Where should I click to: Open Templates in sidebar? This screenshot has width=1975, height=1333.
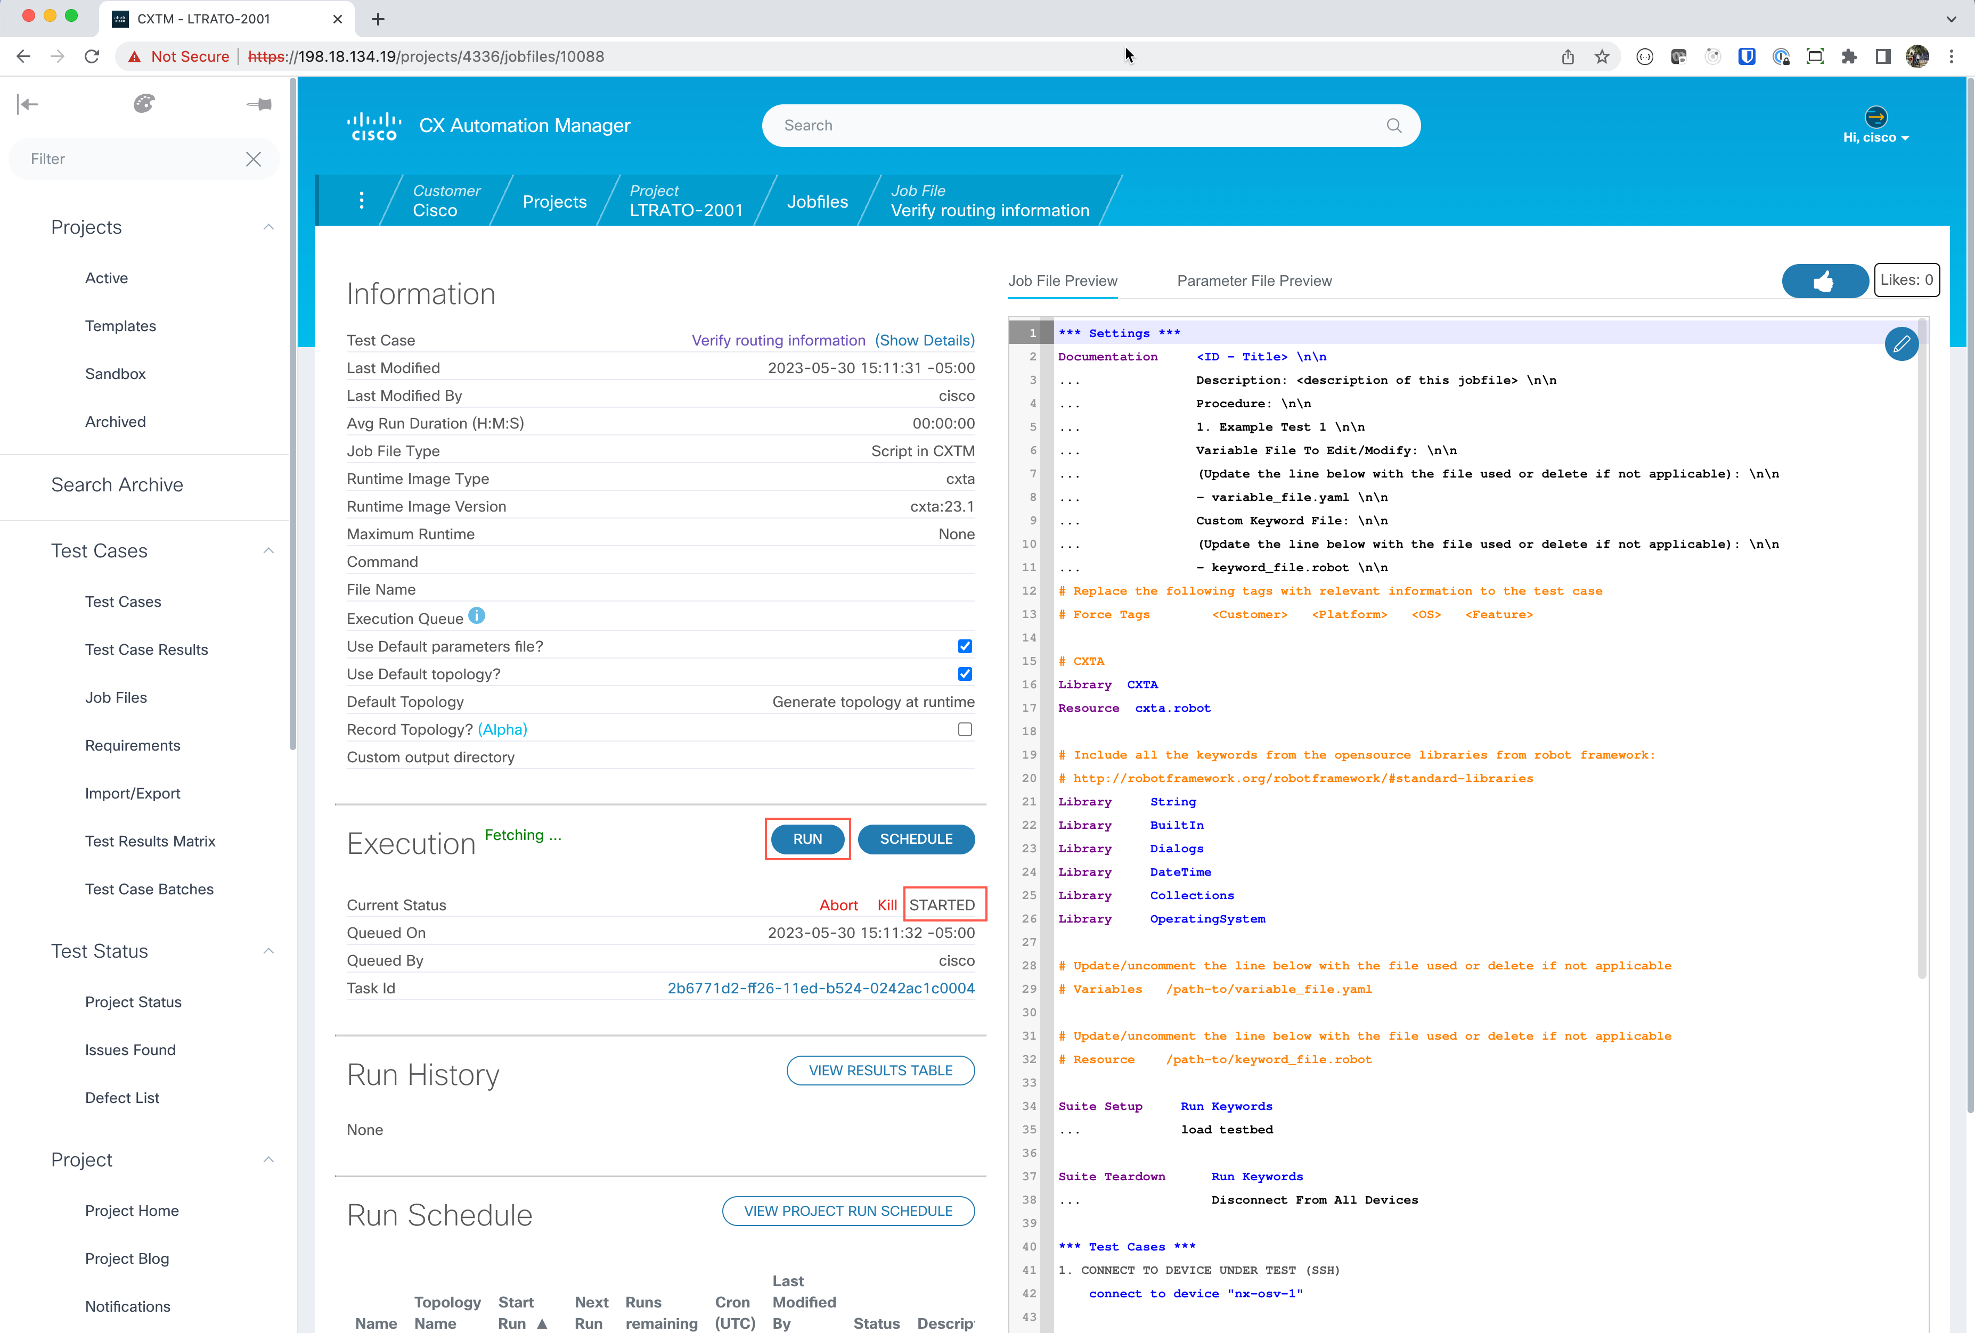click(120, 325)
